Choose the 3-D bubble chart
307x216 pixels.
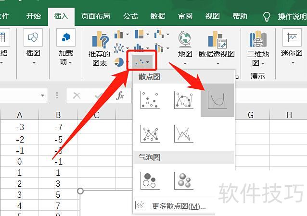coord(183,180)
